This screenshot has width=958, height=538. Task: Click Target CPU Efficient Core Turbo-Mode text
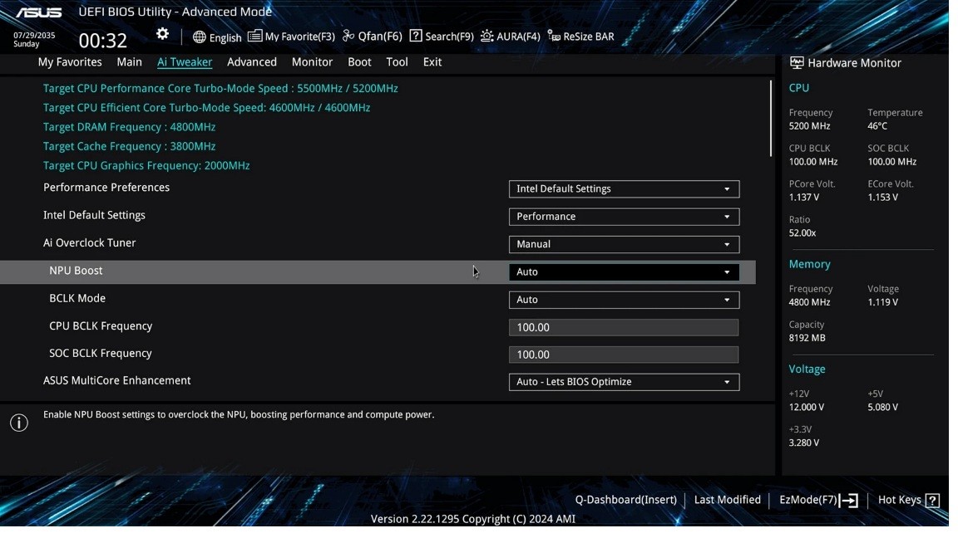click(x=206, y=108)
